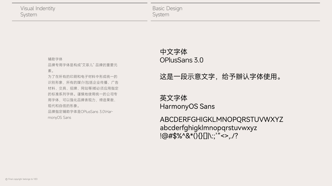
Task: Click the line '用字体，可以强化品牌表现力，缔造果敢、'
Action: (82, 100)
